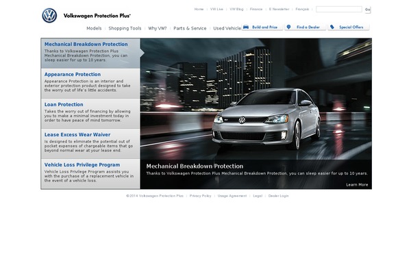Open the Special Offers button

click(349, 27)
